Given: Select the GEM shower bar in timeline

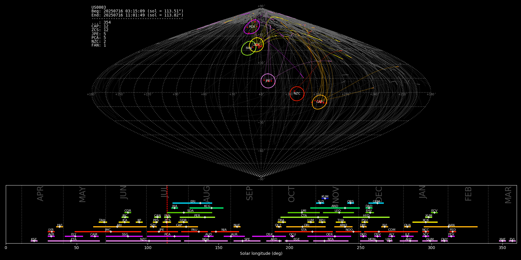Looking at the screenshot, I should pyautogui.click(x=376, y=203).
